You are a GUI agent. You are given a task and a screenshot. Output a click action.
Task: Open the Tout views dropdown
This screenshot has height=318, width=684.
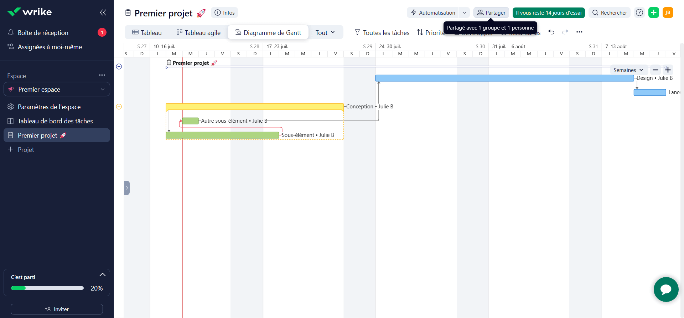(x=325, y=32)
